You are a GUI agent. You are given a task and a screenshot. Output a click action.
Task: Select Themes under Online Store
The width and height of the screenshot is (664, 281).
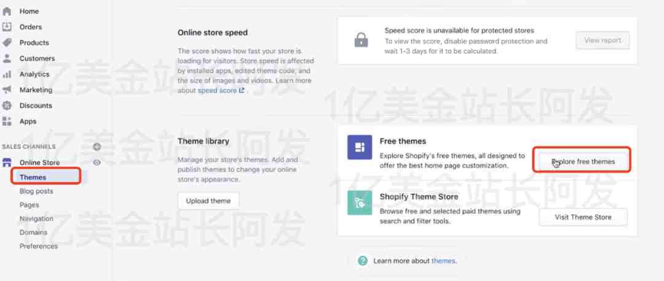click(33, 177)
